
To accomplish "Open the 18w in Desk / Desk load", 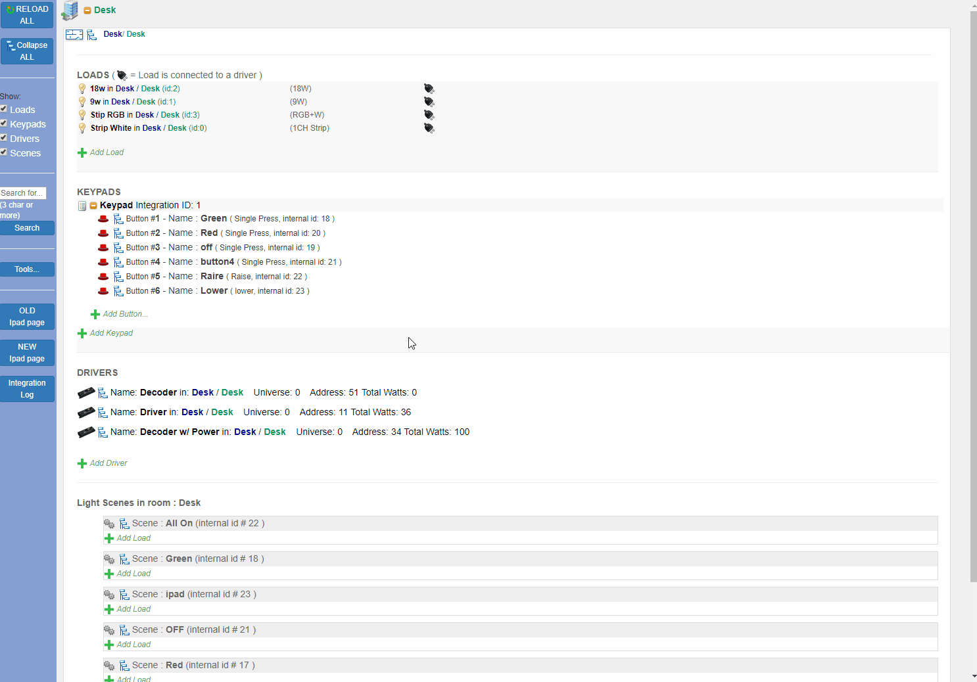I will pyautogui.click(x=135, y=89).
